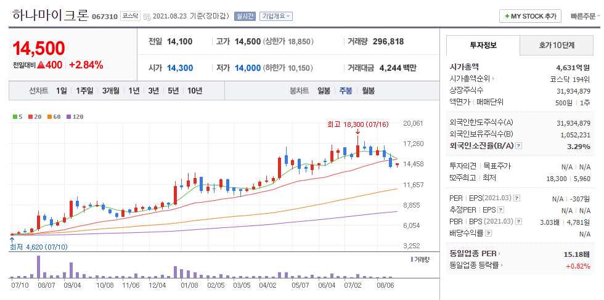Click the 시가총액순위 link
Viewport: 604px width, 300px height.
(x=470, y=79)
